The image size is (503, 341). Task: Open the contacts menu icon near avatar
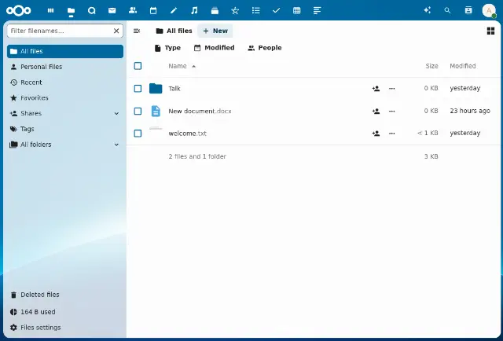pyautogui.click(x=468, y=10)
